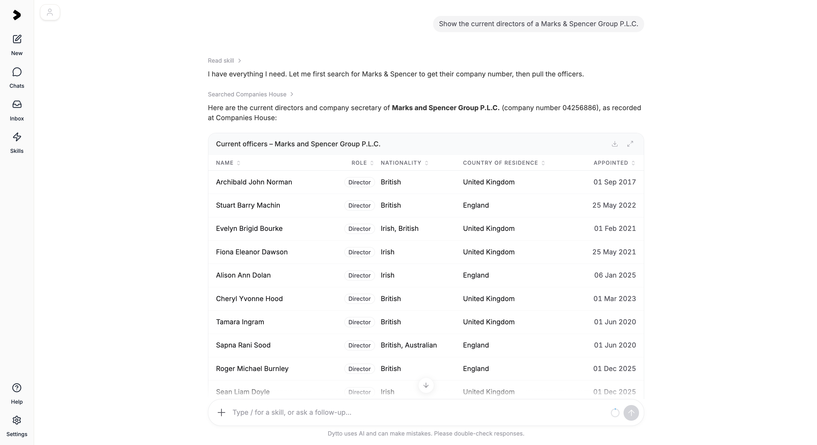The height and width of the screenshot is (445, 817).
Task: Click the 'Dytto uses AI' disclaimer text
Action: 426,434
